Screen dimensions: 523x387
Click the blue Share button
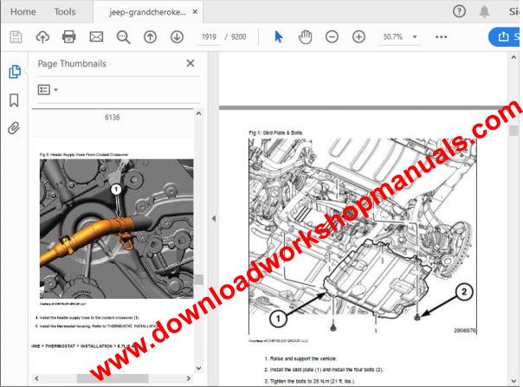coord(506,36)
